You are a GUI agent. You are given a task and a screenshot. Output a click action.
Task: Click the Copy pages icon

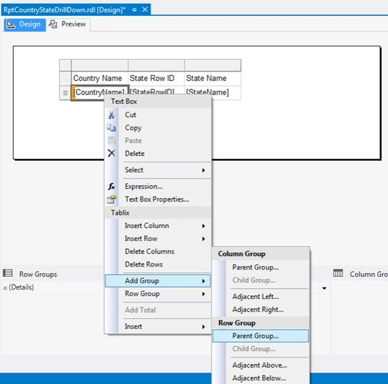coord(111,128)
